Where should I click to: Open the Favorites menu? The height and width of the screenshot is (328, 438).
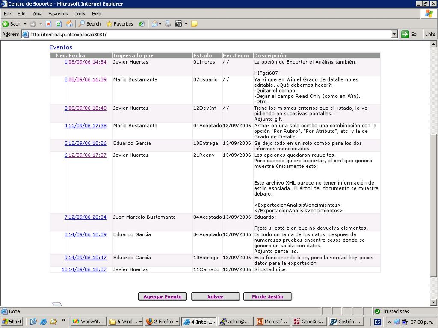coord(58,14)
